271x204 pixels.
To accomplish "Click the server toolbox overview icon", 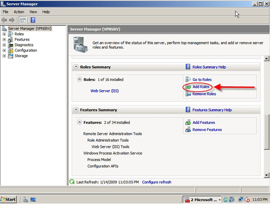I will [81, 44].
